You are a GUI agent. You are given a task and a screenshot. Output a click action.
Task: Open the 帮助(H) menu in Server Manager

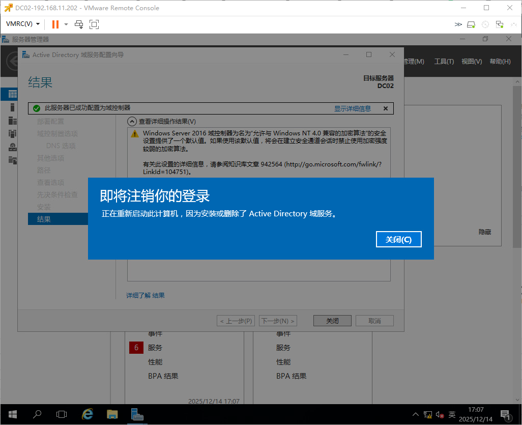tap(500, 61)
